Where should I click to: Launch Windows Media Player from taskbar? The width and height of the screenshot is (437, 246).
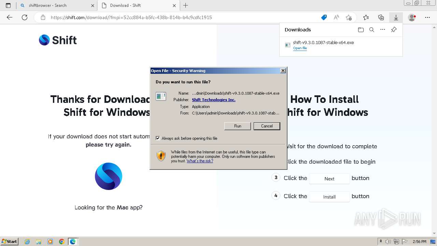tap(50, 242)
